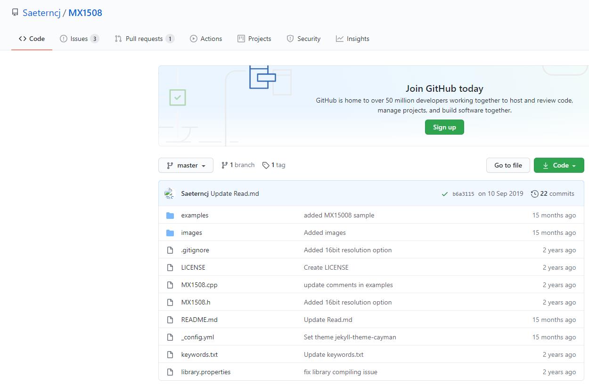Click the Issues count badge 3
Viewport: 589px width, 385px height.
coord(95,39)
